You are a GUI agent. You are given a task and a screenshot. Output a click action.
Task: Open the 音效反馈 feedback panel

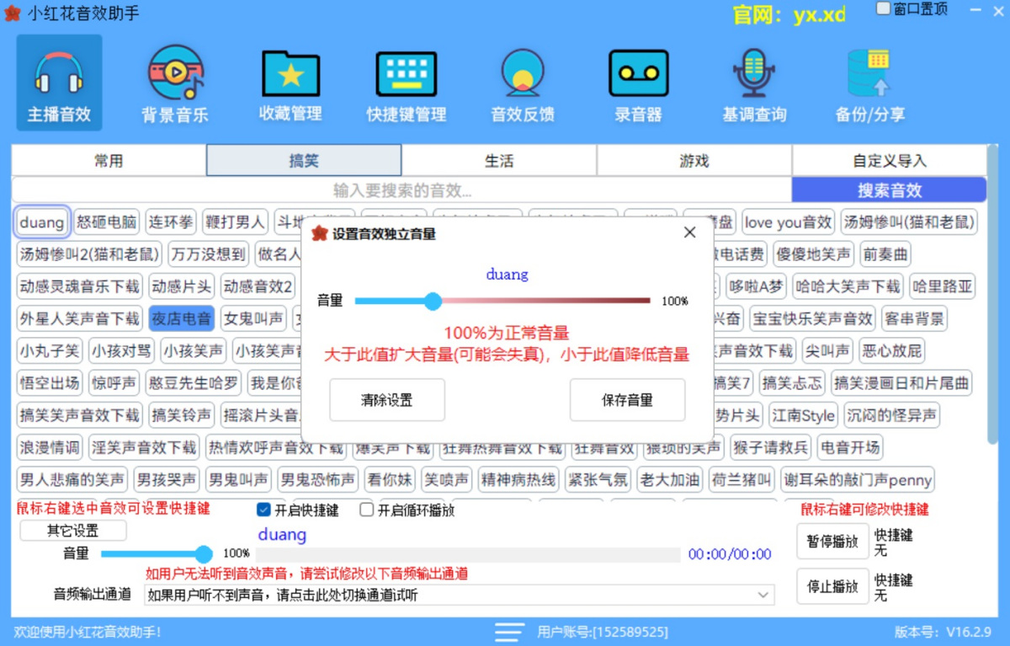pyautogui.click(x=522, y=83)
